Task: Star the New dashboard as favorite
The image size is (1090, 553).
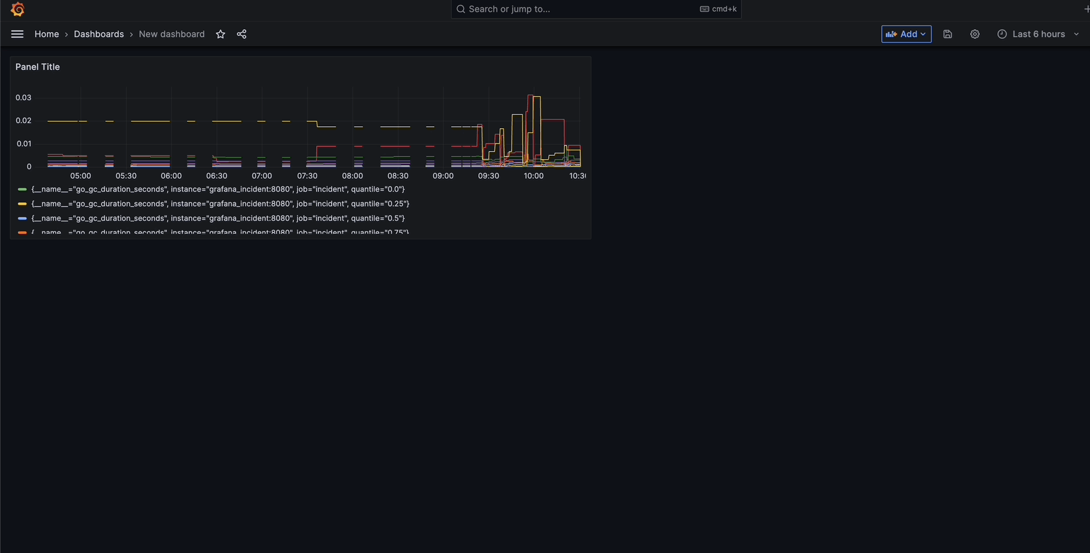Action: 220,34
